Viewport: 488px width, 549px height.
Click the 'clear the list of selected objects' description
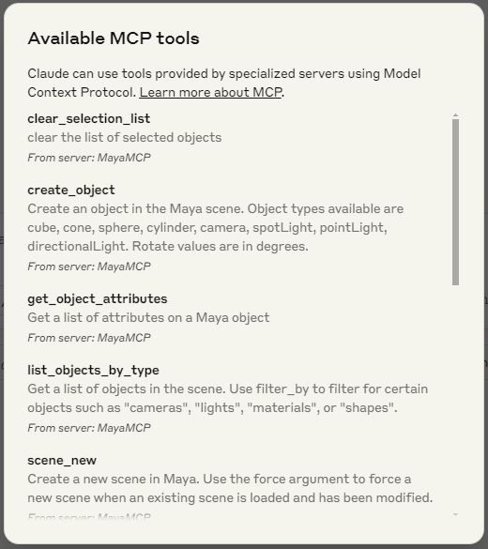124,138
